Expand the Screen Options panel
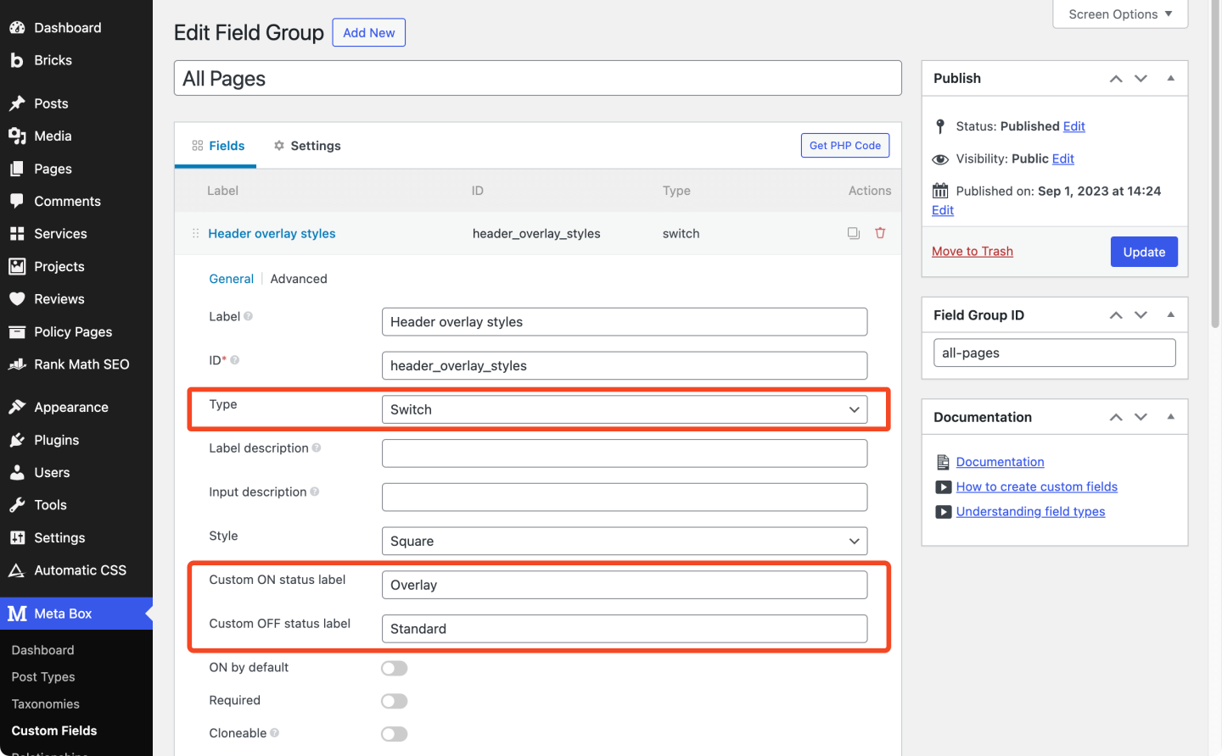This screenshot has height=756, width=1222. (1119, 14)
